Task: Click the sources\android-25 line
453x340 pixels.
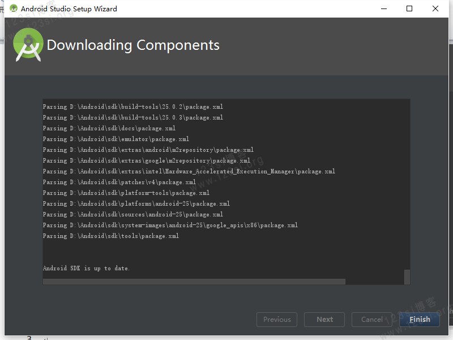Action: [133, 214]
